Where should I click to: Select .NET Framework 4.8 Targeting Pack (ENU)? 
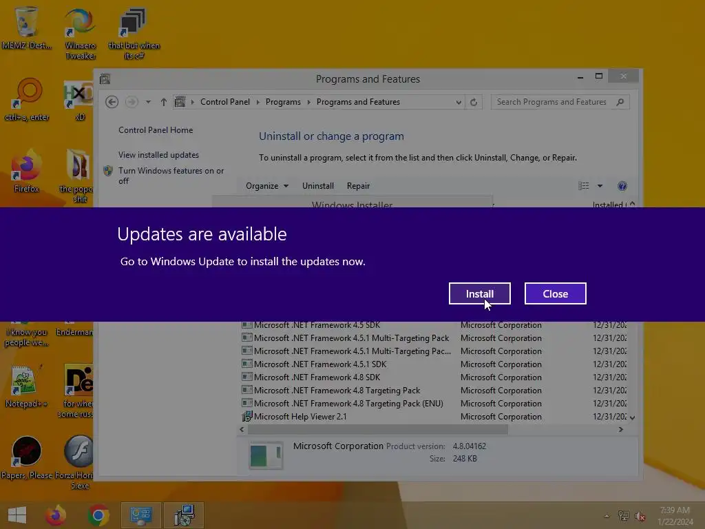click(x=434, y=403)
